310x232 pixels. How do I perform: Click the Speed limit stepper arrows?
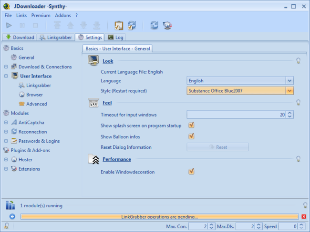301,226
